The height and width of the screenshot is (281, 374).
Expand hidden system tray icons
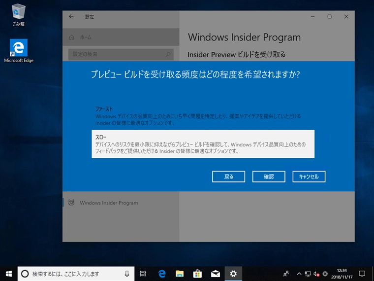(x=299, y=274)
